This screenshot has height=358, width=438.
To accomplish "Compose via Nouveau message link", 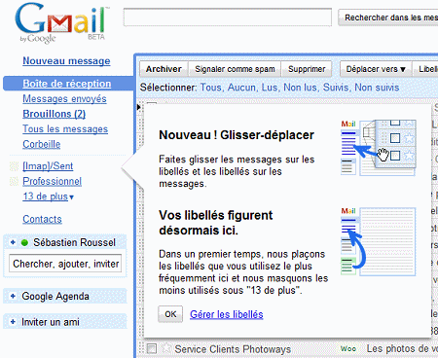I will (66, 61).
